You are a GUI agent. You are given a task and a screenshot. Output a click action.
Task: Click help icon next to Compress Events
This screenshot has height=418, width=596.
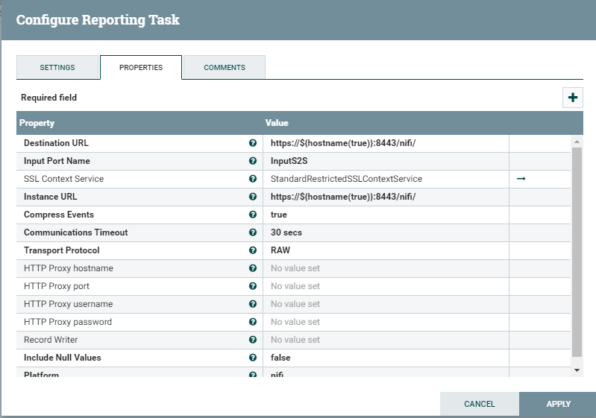point(253,214)
